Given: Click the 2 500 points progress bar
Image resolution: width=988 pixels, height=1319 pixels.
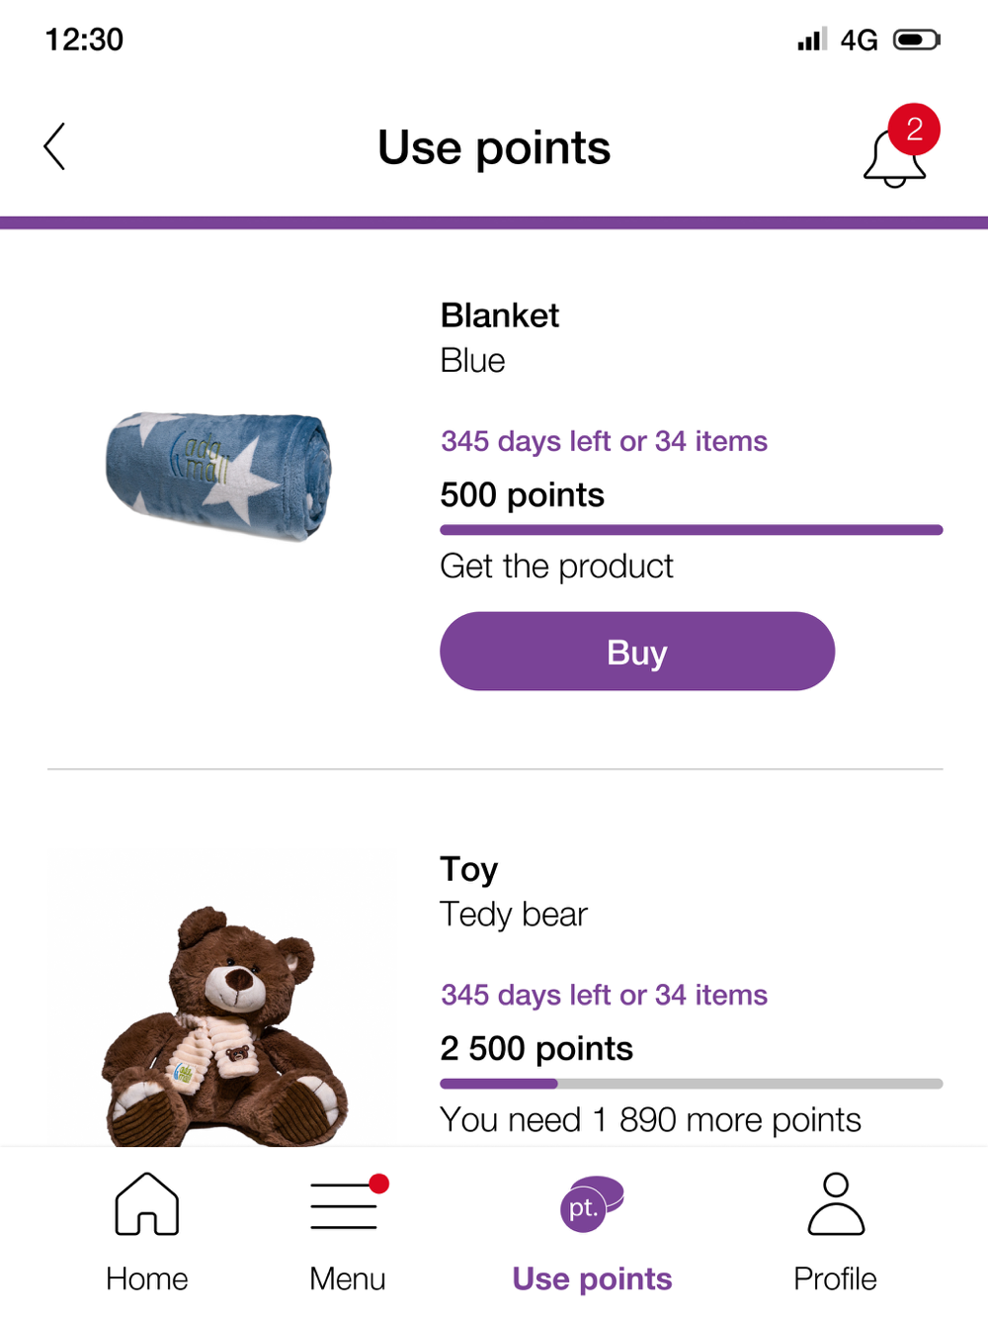Looking at the screenshot, I should [692, 1084].
